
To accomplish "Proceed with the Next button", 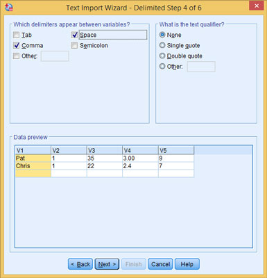I will click(x=107, y=264).
